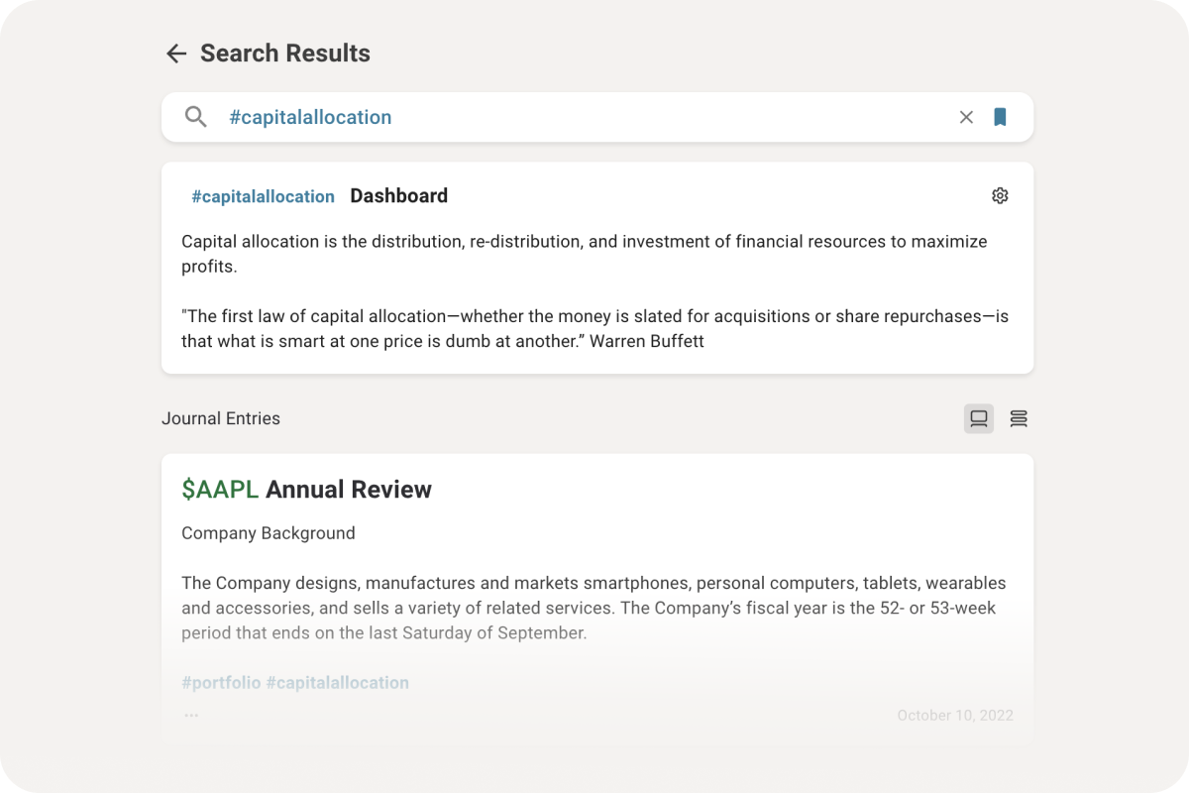
Task: Open the #capitalallocation dashboard tag
Action: pyautogui.click(x=263, y=196)
